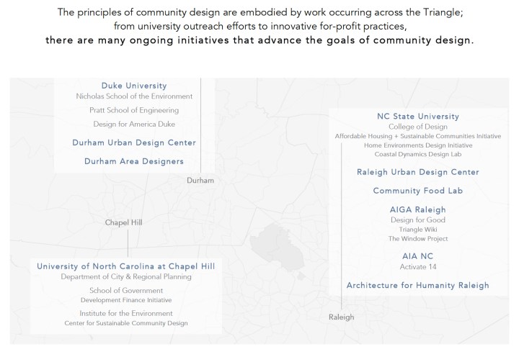Click School of Government text
This screenshot has width=519, height=362.
tap(126, 291)
